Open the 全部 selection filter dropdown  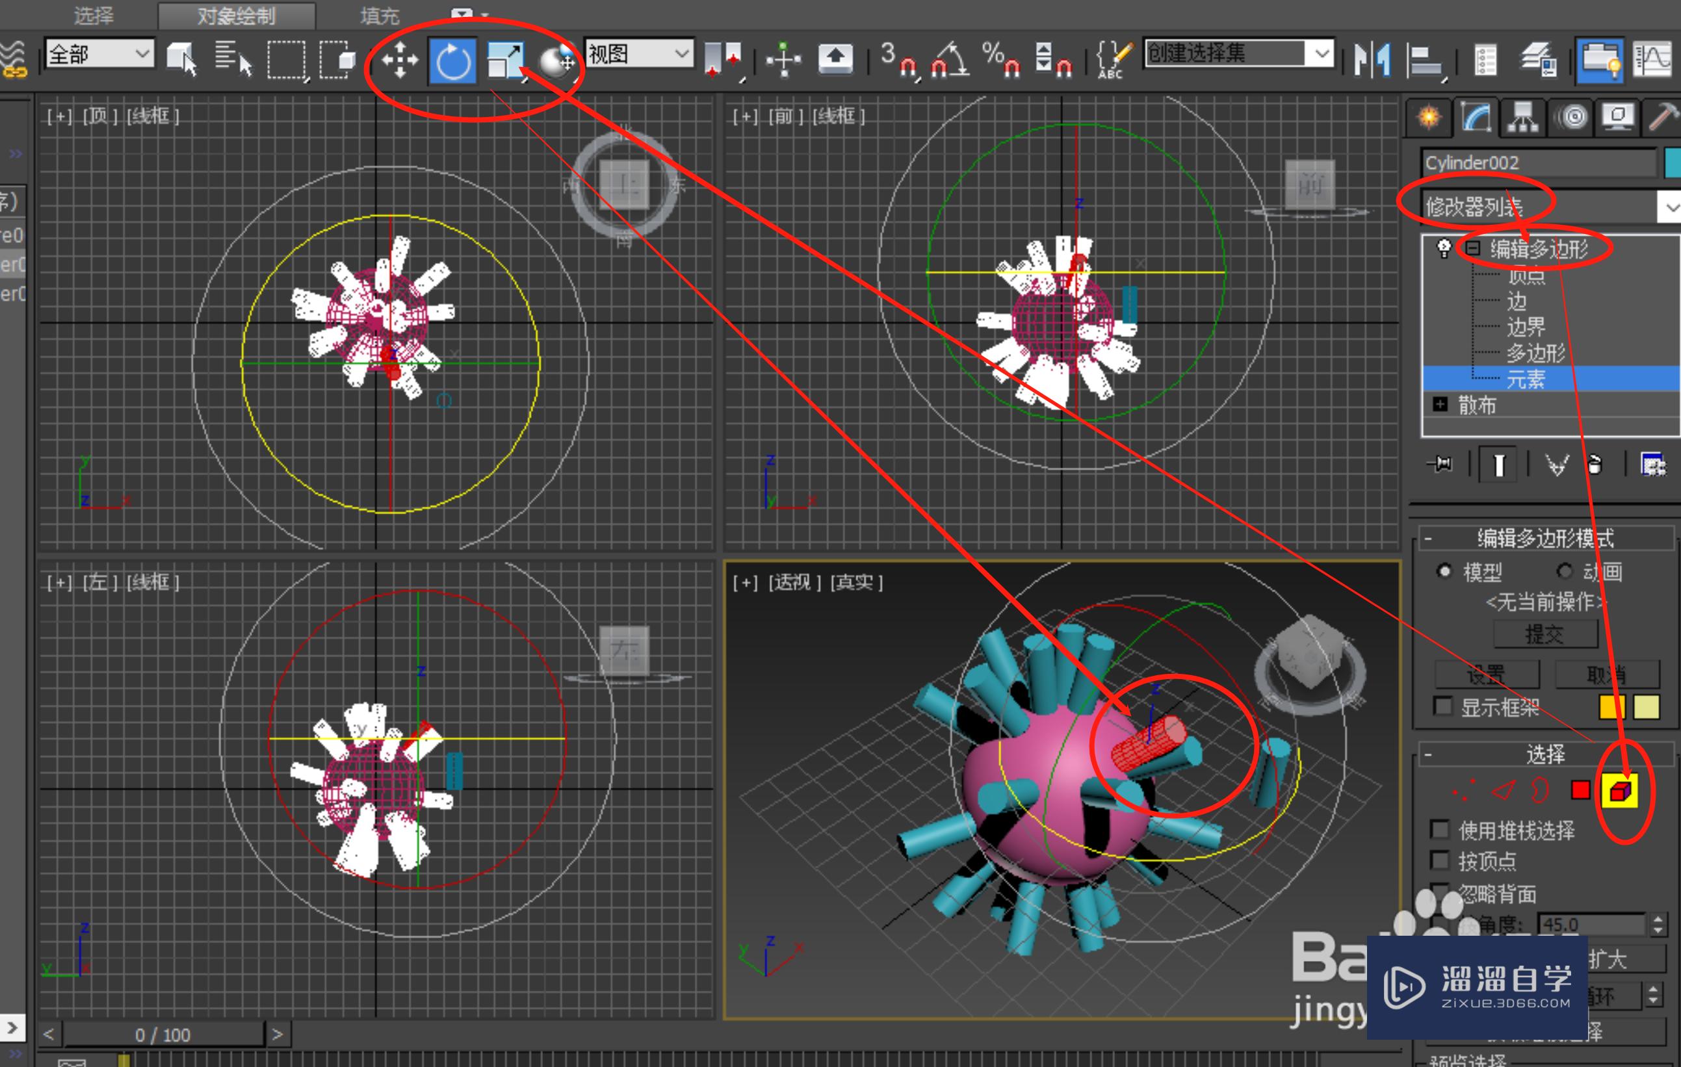click(99, 53)
